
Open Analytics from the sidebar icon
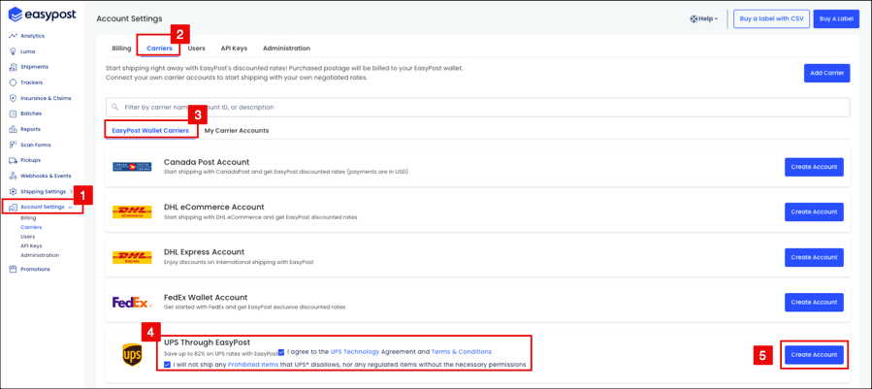pos(13,36)
